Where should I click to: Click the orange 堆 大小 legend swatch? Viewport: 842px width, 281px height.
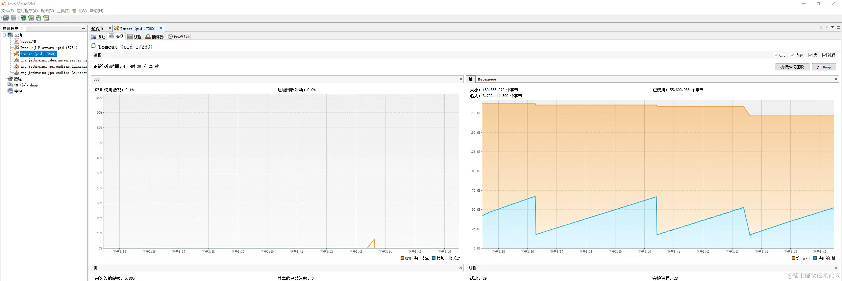tap(793, 258)
